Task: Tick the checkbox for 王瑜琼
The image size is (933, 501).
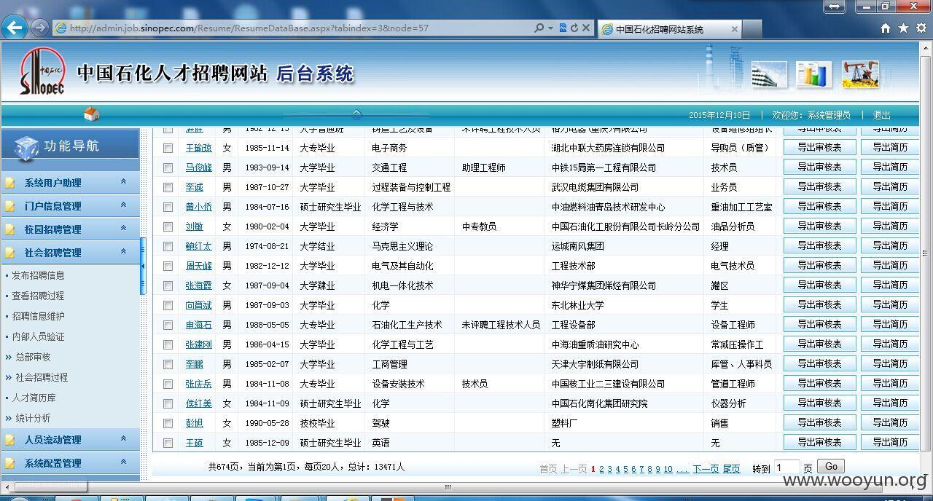Action: [x=168, y=148]
